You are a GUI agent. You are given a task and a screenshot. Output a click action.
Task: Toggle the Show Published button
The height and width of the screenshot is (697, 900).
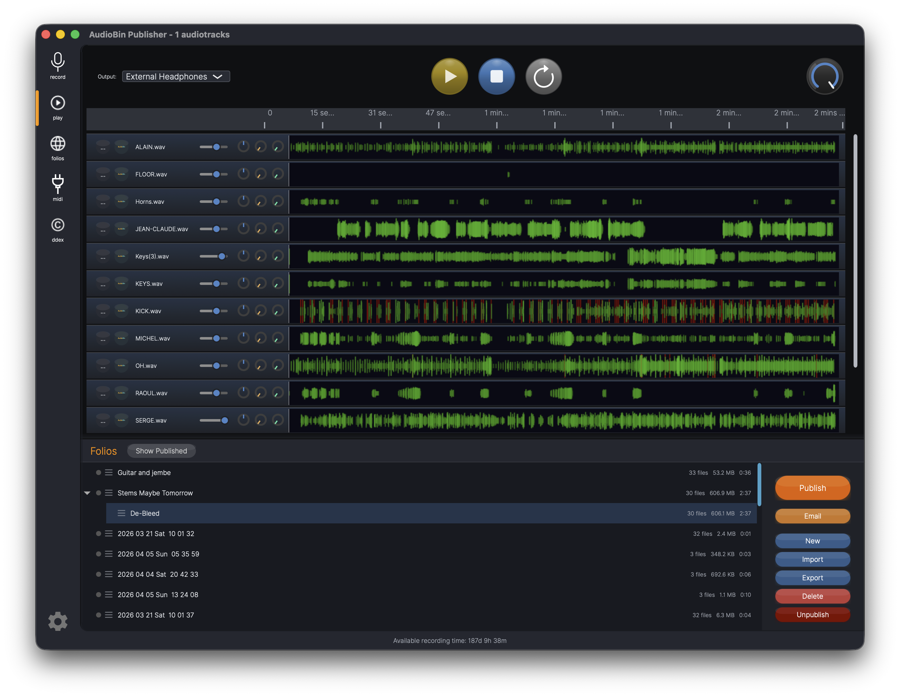pyautogui.click(x=161, y=451)
